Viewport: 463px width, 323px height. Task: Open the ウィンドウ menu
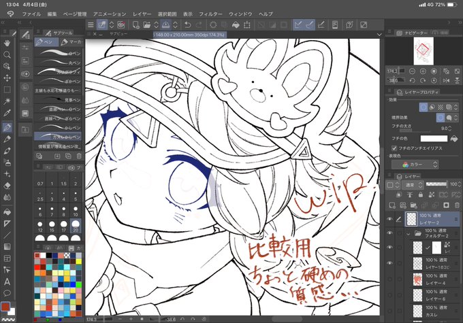240,14
